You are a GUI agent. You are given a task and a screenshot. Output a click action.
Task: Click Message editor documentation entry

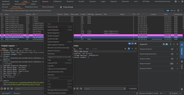pos(59,90)
